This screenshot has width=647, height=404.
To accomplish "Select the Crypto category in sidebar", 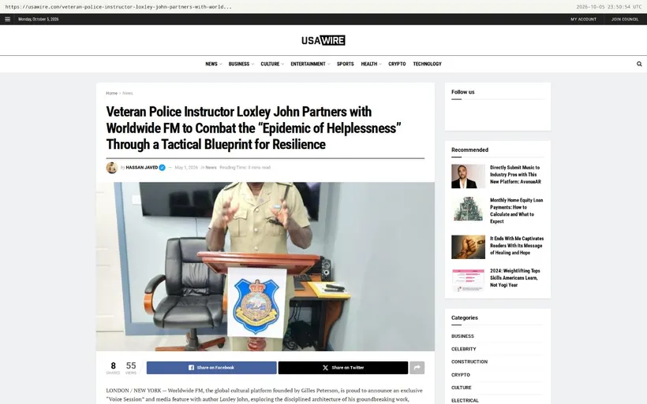I will 461,375.
